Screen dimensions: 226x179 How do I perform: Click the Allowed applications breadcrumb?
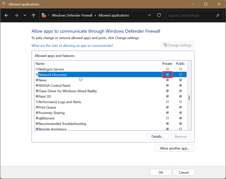coord(114,15)
